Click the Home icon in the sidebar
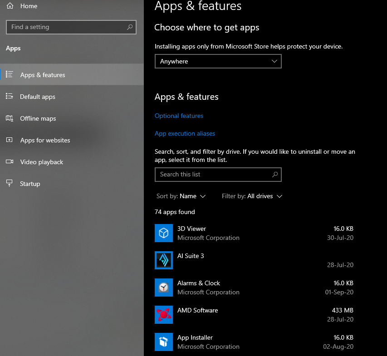Image resolution: width=387 pixels, height=356 pixels. coord(10,6)
